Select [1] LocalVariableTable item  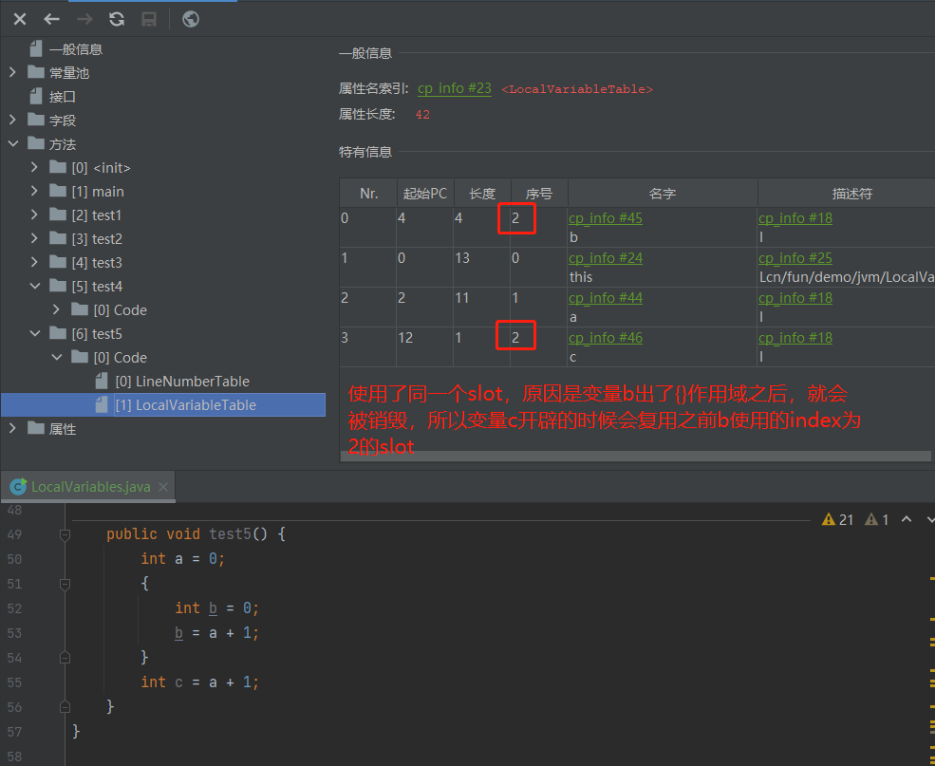click(185, 404)
